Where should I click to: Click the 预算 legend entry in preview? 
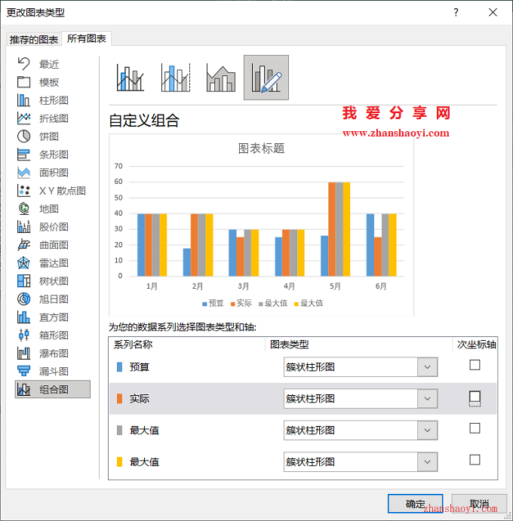coord(213,303)
